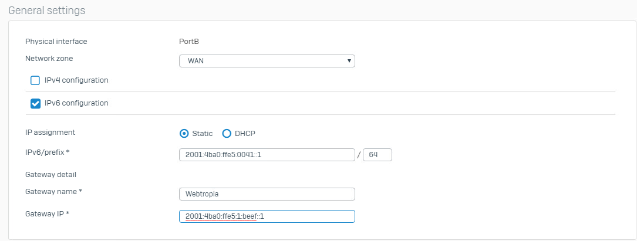Uncheck the IPv6 configuration checkbox
The width and height of the screenshot is (637, 241).
click(x=35, y=103)
